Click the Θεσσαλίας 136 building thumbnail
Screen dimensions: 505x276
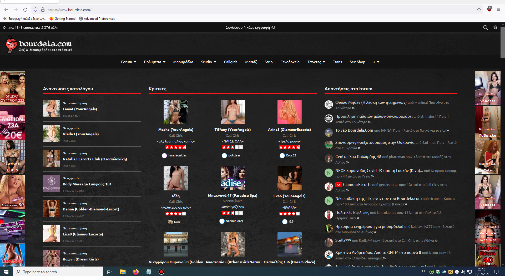pos(290,244)
